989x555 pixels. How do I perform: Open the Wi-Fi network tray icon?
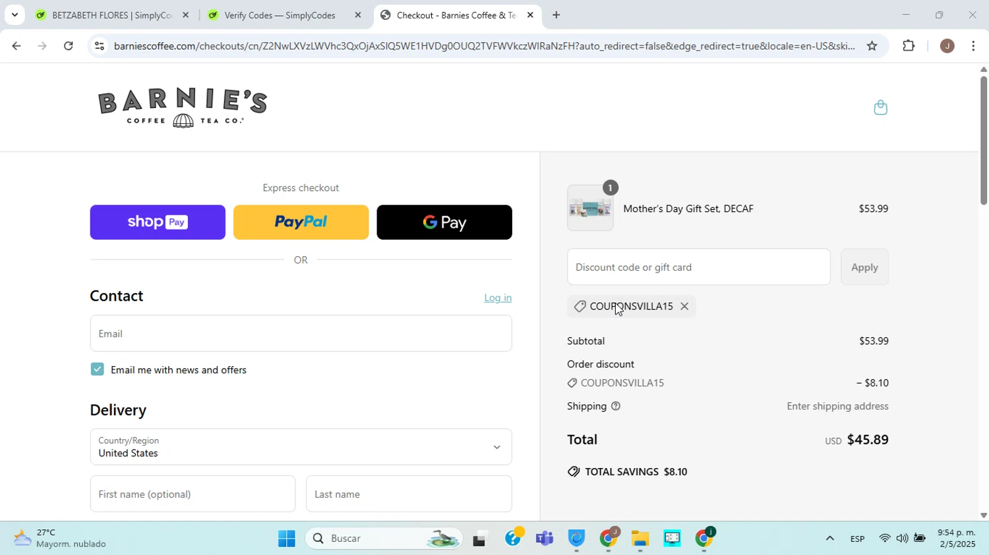(x=885, y=539)
